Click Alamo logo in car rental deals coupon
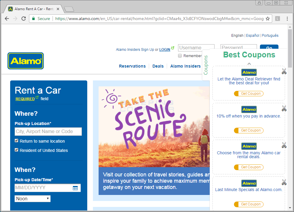Viewport: 294px width, 212px height. (x=249, y=146)
